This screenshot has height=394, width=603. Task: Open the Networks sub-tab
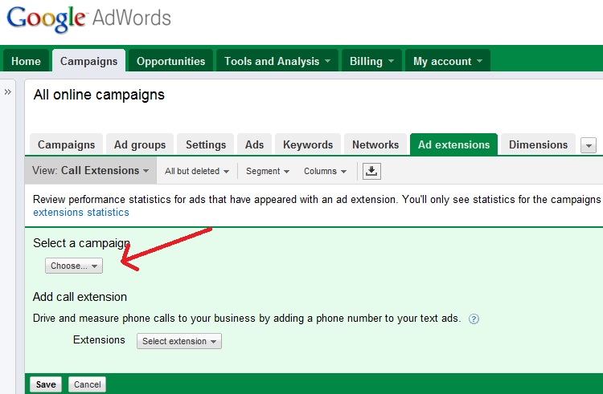click(375, 144)
